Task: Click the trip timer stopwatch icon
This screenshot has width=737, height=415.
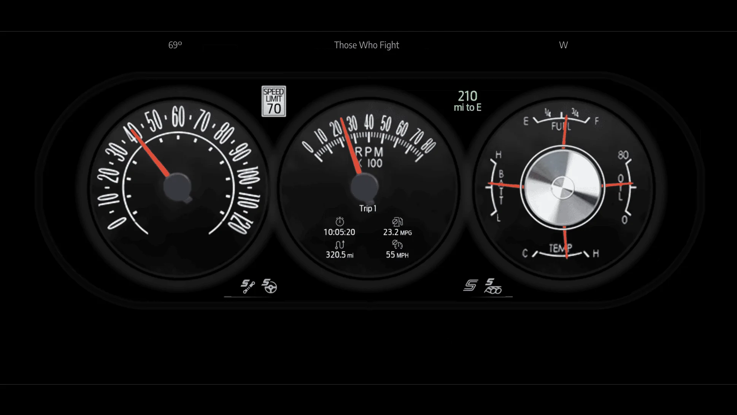Action: click(x=340, y=222)
